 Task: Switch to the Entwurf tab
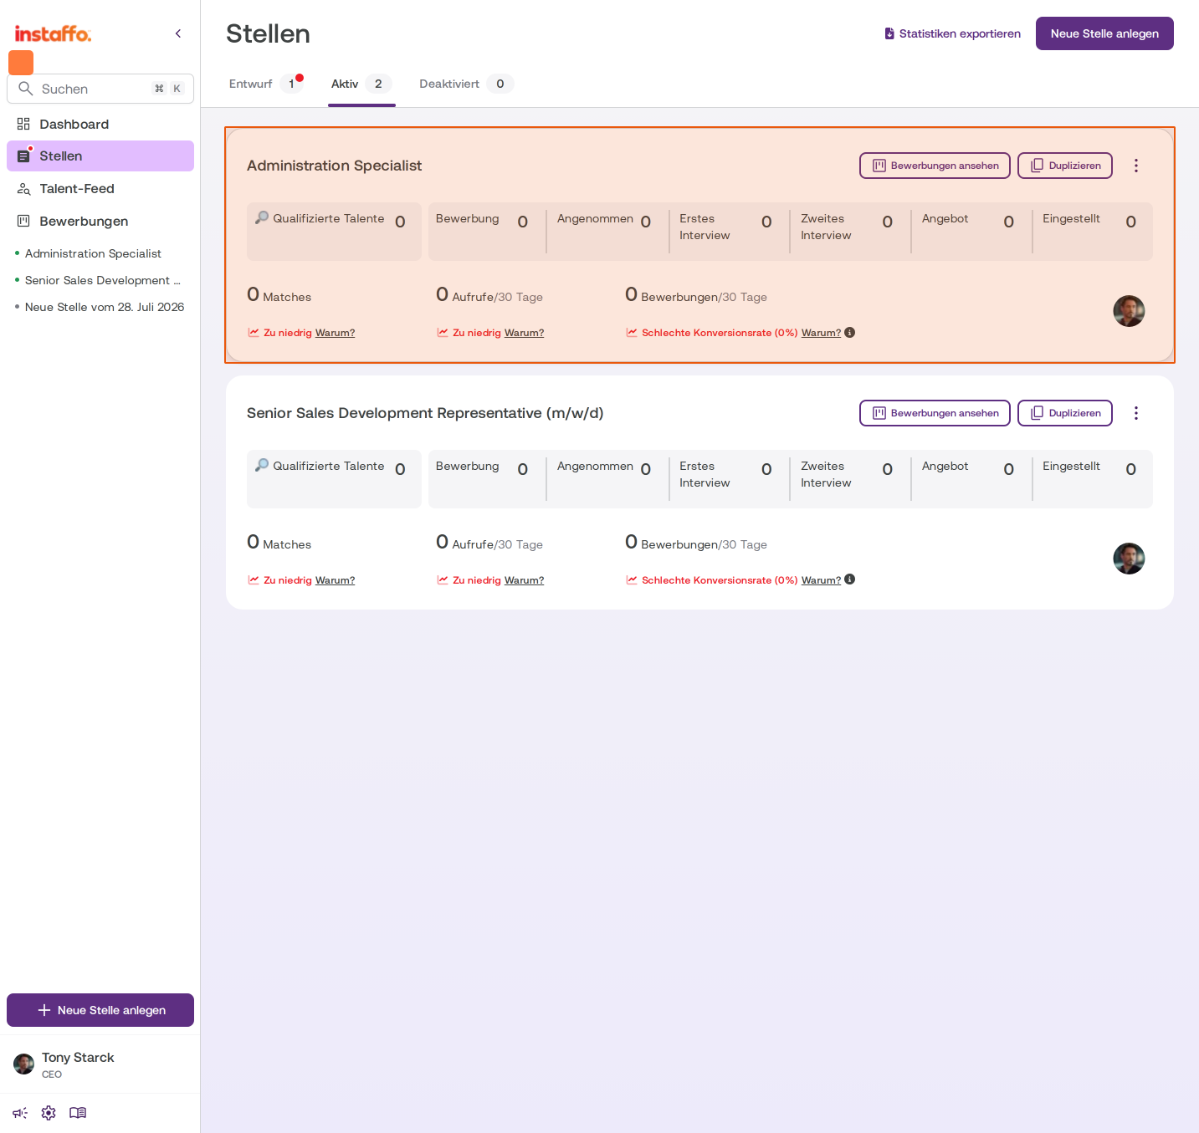pos(266,84)
